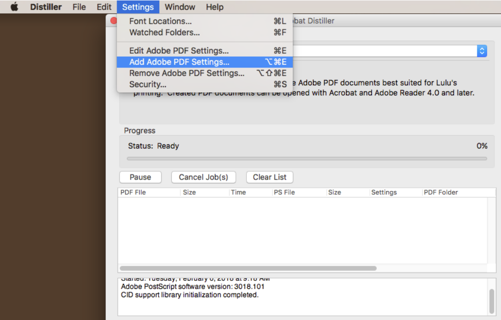This screenshot has height=320, width=501.
Task: Close the open Settings menu
Action: 138,7
